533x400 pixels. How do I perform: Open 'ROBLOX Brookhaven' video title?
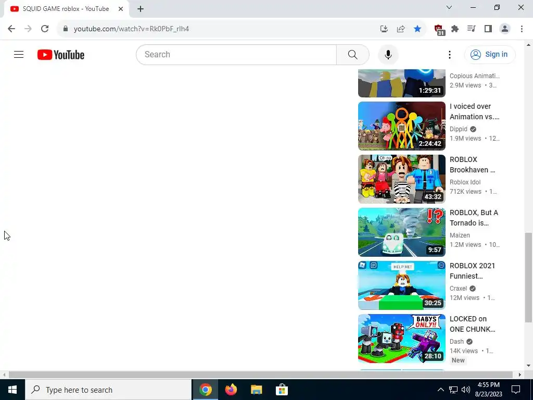473,164
